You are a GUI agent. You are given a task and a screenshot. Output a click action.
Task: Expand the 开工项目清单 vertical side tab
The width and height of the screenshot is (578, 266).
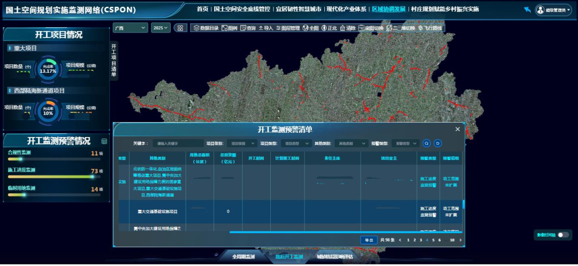click(x=114, y=60)
